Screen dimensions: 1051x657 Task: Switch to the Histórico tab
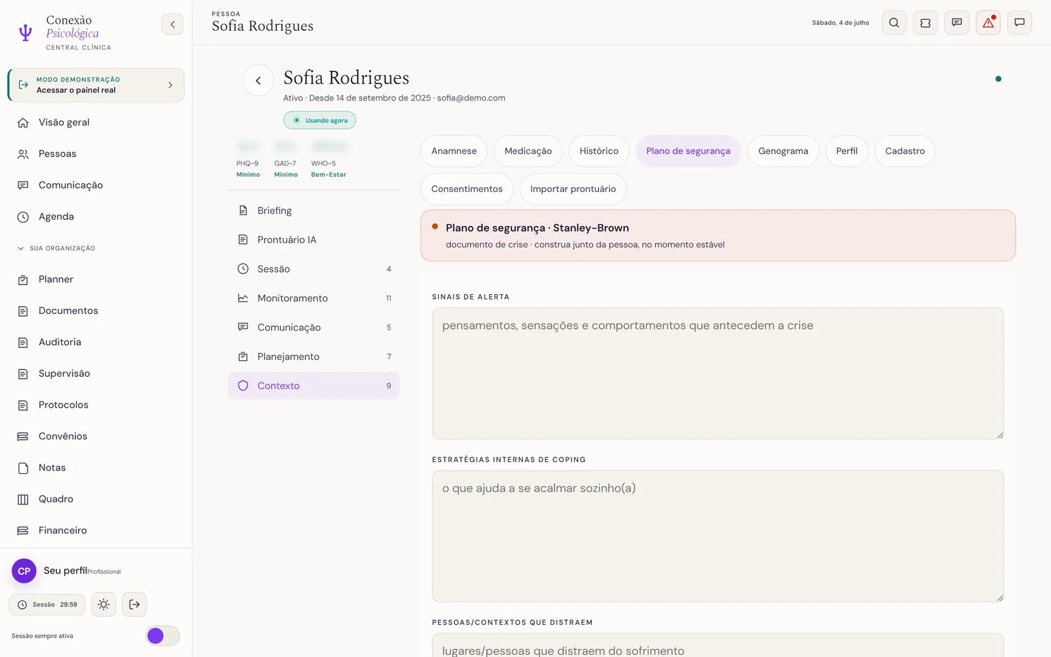click(x=599, y=151)
